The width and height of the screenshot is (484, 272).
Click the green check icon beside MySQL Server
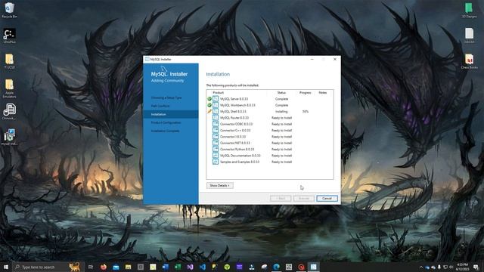(x=209, y=99)
